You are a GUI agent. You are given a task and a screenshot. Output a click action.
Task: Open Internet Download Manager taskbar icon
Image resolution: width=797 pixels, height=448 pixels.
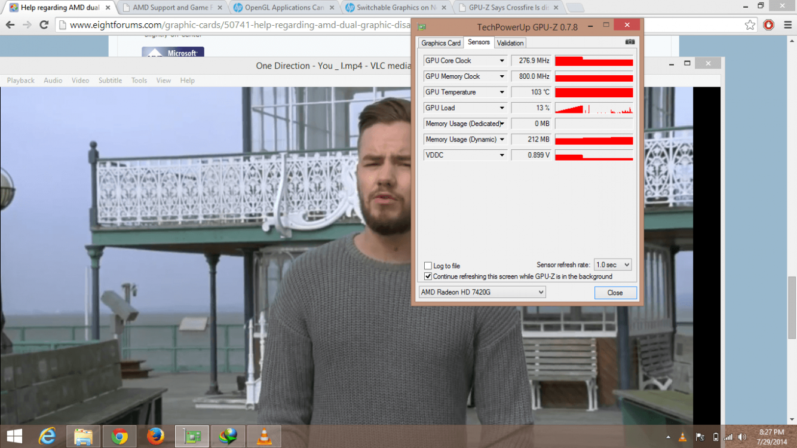(228, 437)
